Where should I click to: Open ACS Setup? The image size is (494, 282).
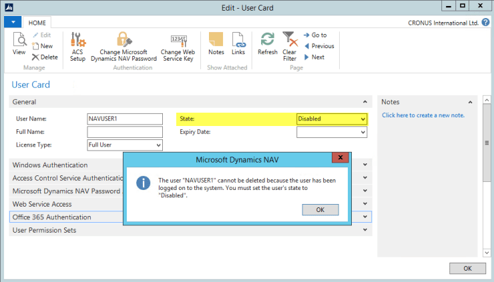(x=77, y=47)
